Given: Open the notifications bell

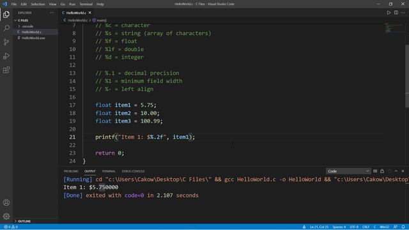Looking at the screenshot, I should tap(403, 227).
